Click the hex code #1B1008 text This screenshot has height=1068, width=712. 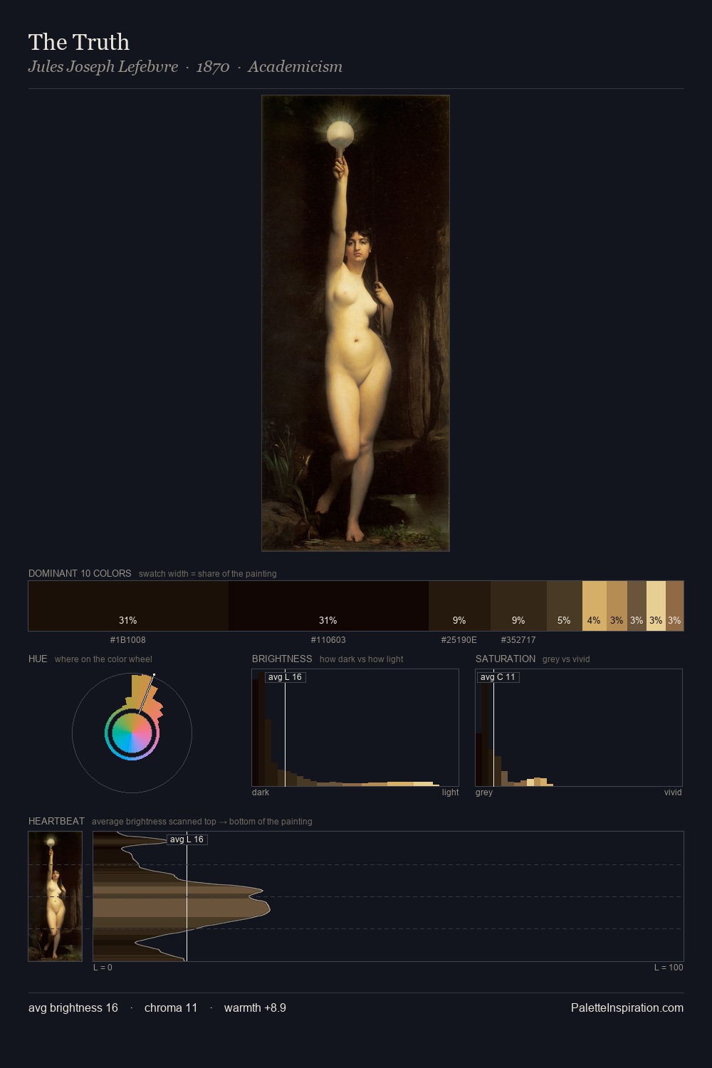pyautogui.click(x=128, y=640)
